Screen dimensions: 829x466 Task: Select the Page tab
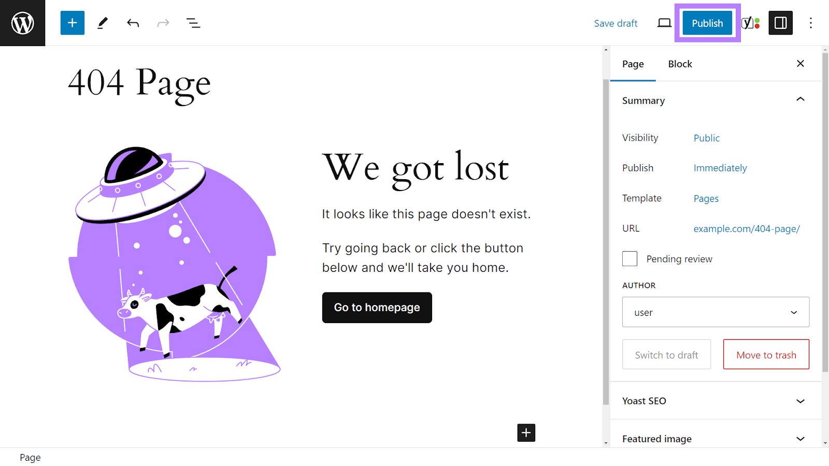tap(633, 64)
